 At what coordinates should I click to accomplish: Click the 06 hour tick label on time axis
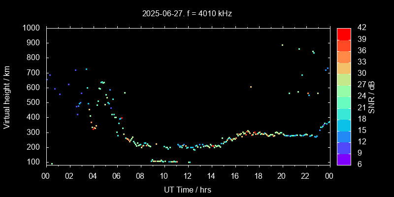click(117, 176)
